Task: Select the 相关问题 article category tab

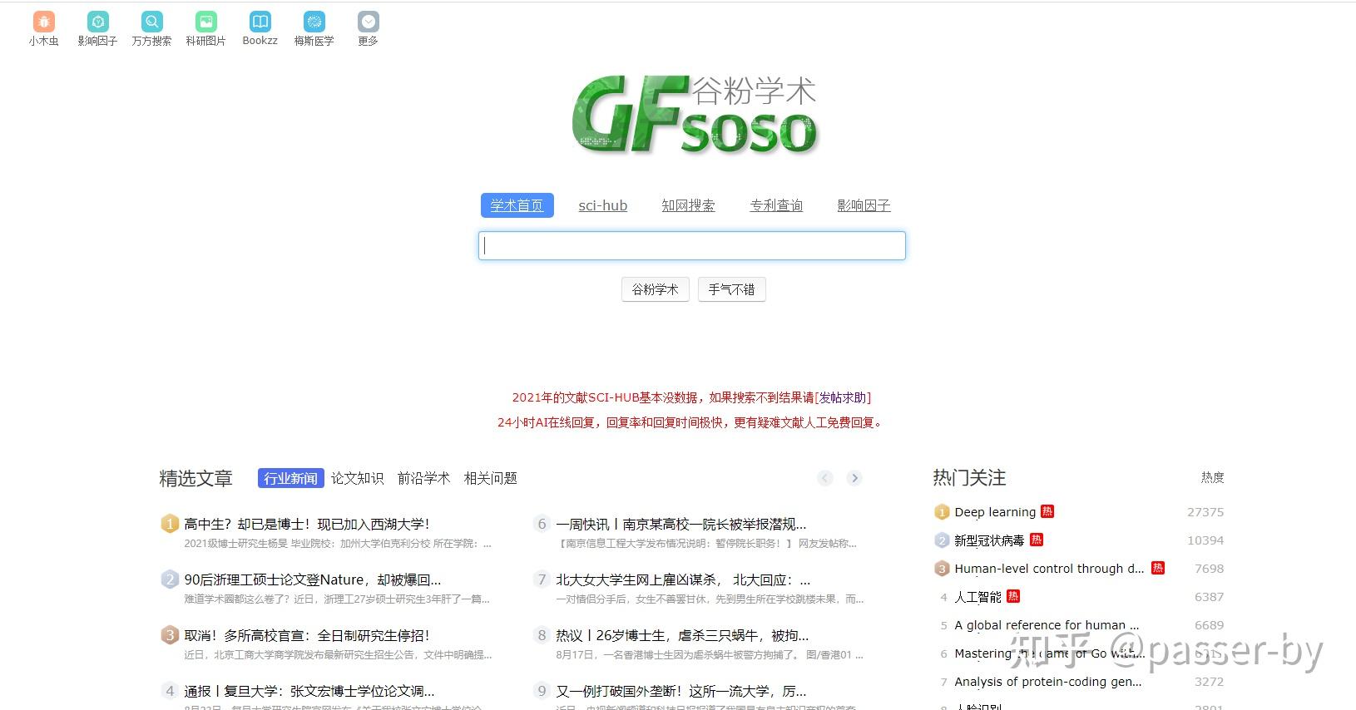Action: [x=490, y=478]
